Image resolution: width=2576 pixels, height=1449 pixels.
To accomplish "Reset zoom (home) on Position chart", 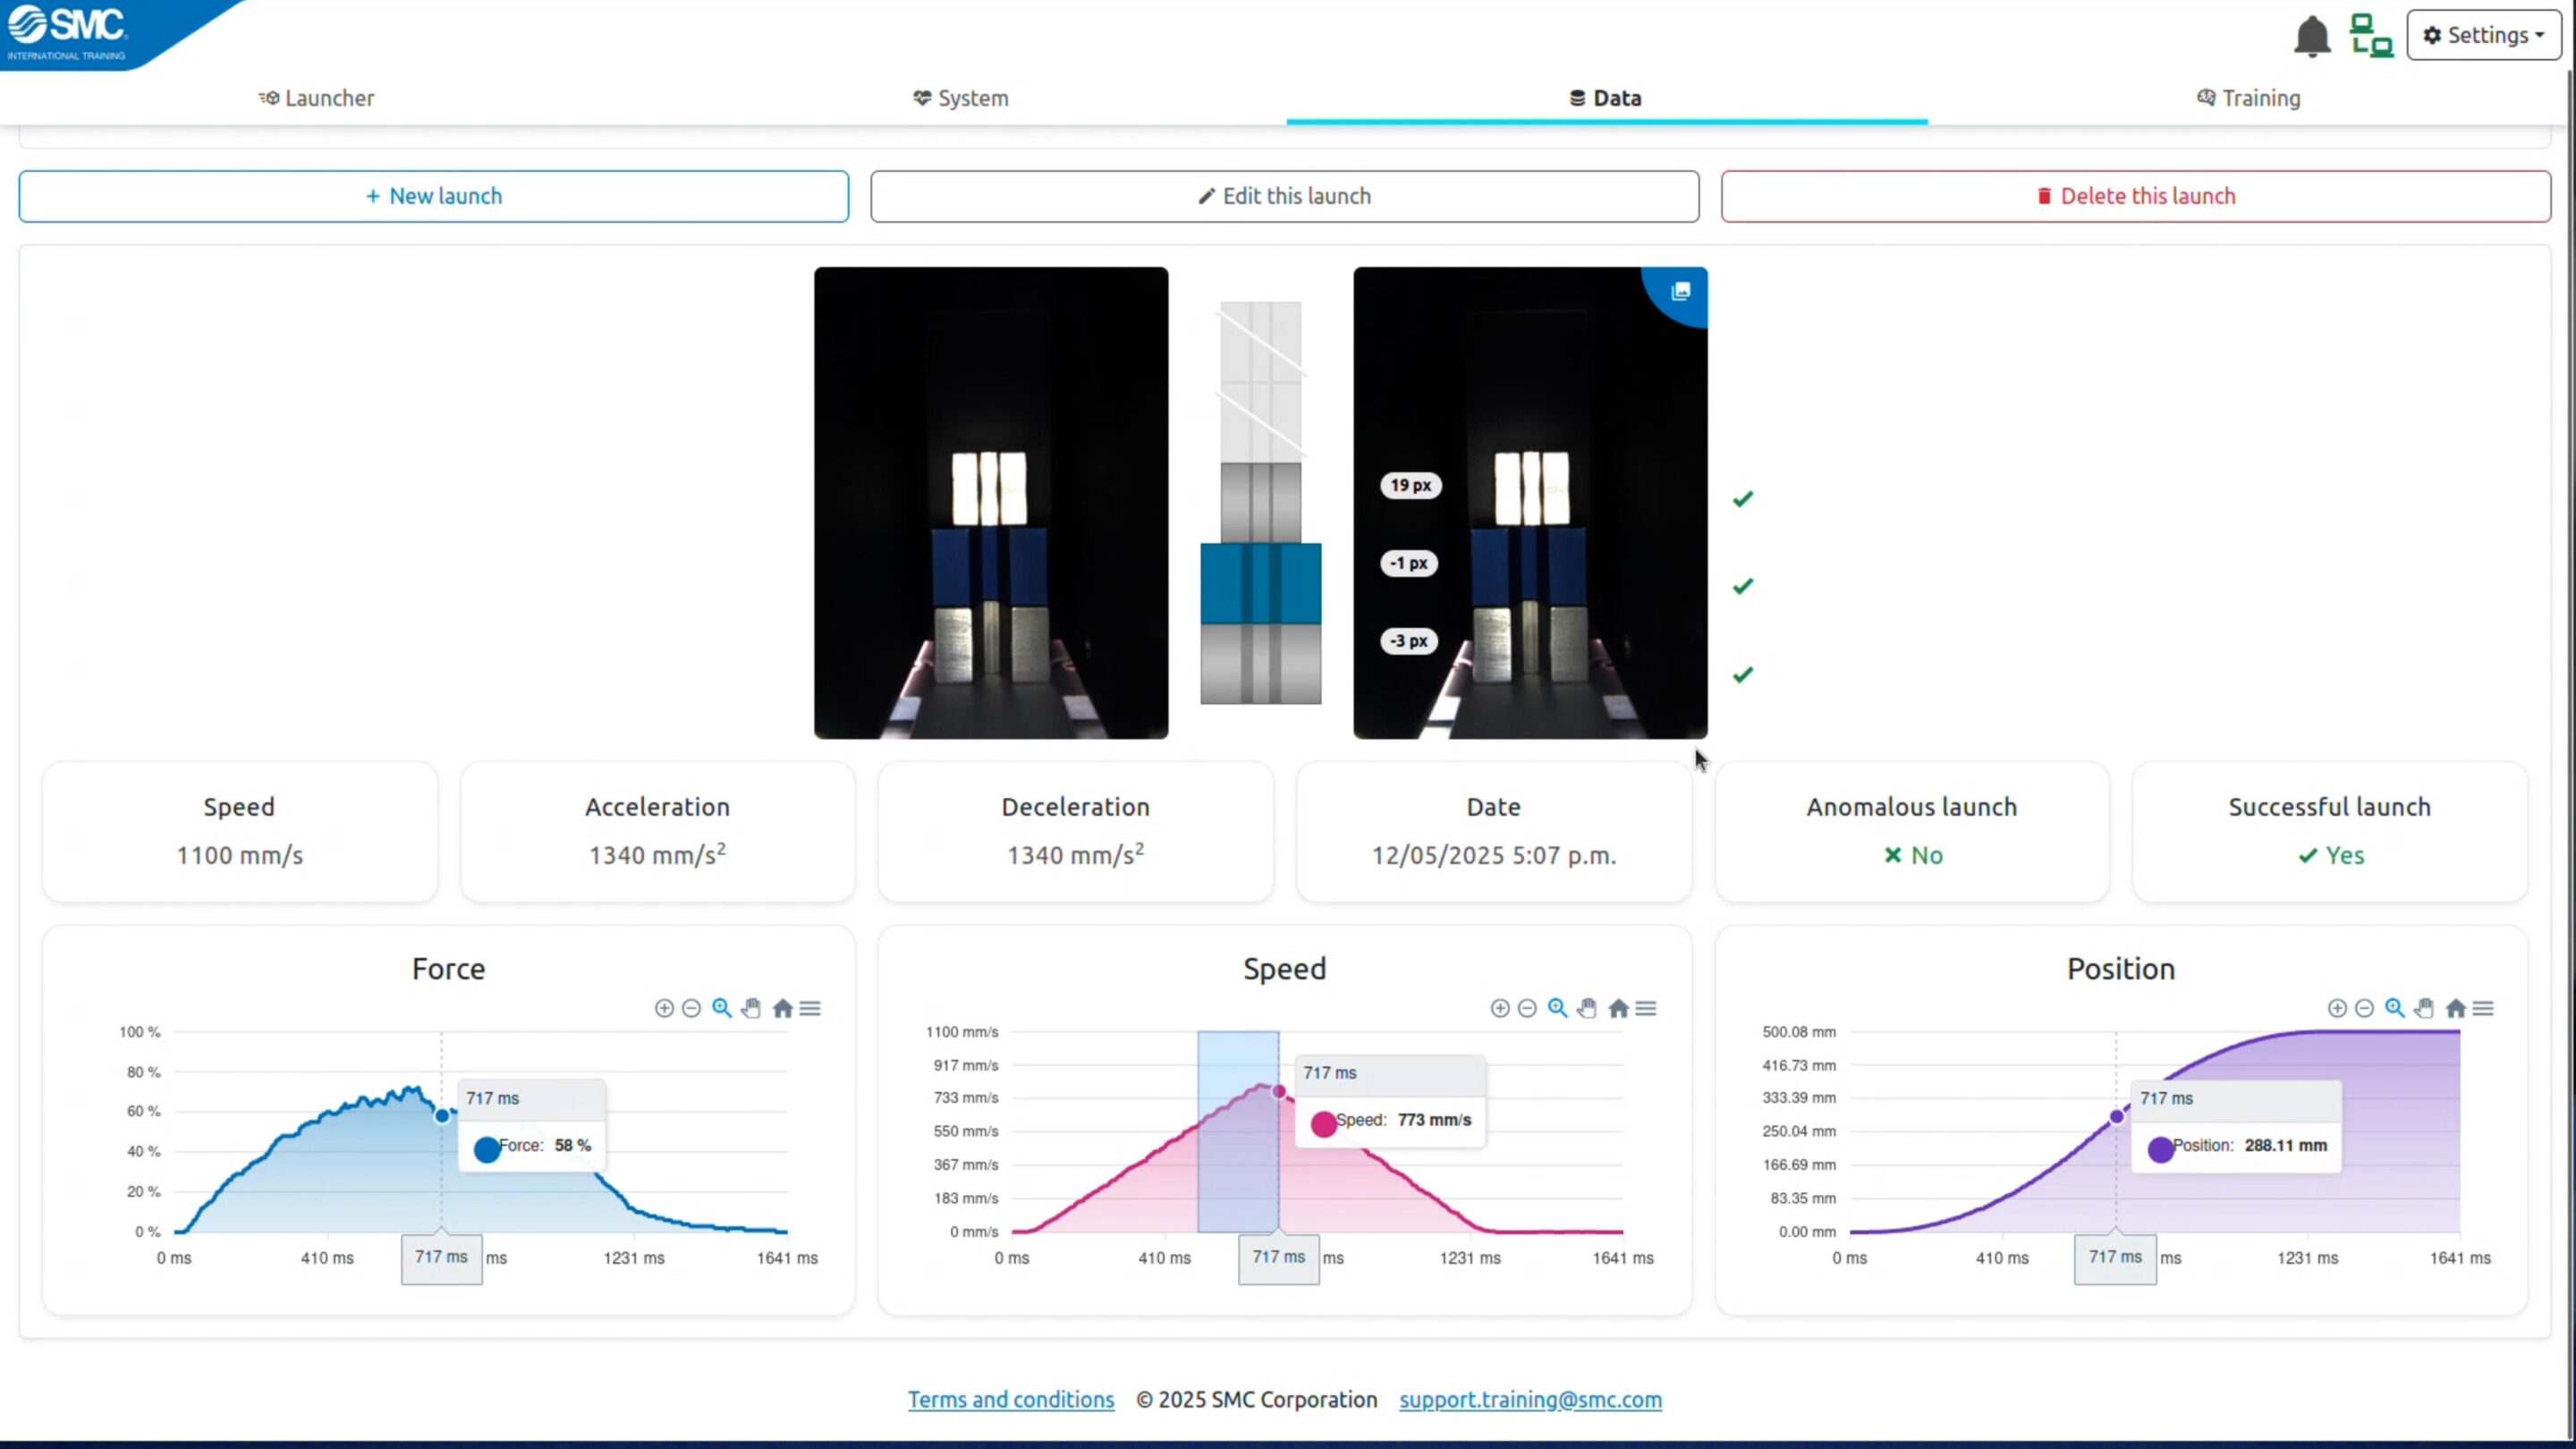I will click(x=2455, y=1008).
